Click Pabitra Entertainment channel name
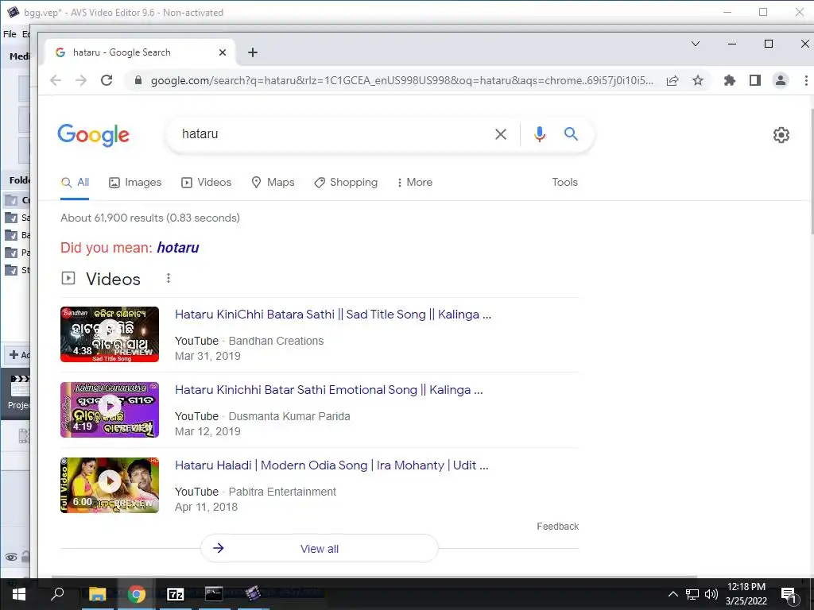Image resolution: width=814 pixels, height=610 pixels. [x=282, y=492]
